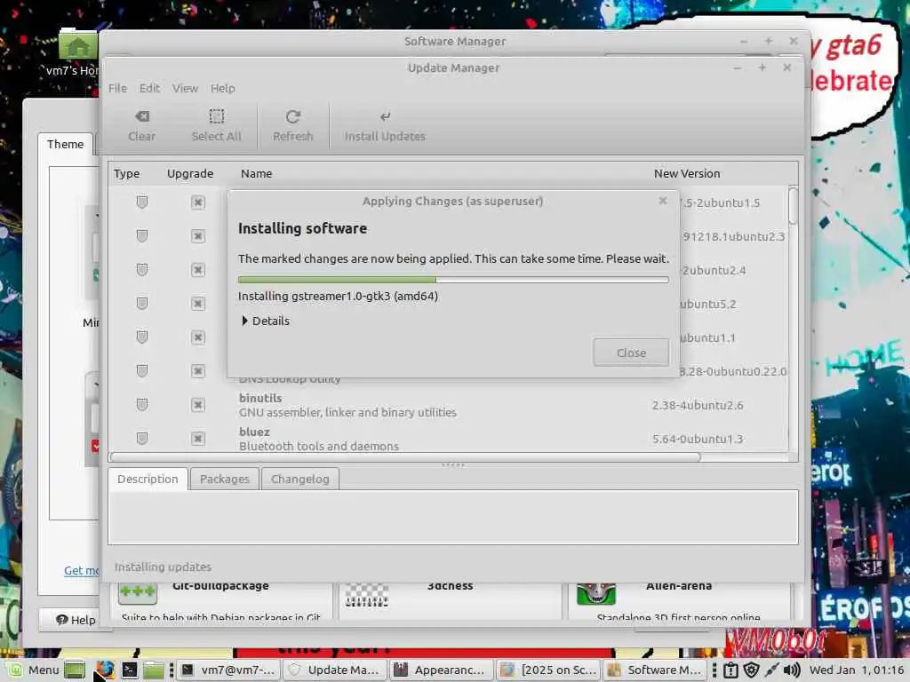Screen dimensions: 910x682
Task: Switch to 2025 on Sc... browser taskbar item
Action: click(548, 670)
